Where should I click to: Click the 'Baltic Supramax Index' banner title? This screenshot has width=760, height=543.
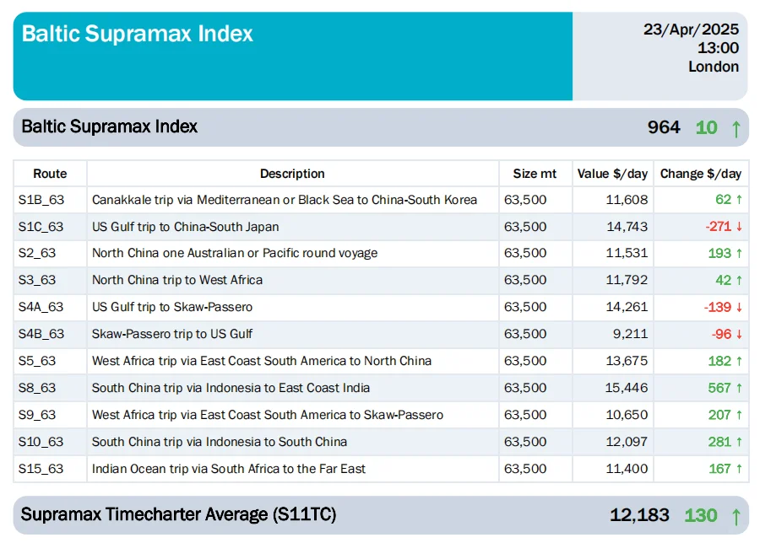click(137, 34)
